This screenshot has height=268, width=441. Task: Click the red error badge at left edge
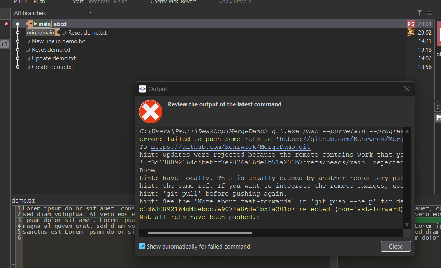(x=6, y=24)
